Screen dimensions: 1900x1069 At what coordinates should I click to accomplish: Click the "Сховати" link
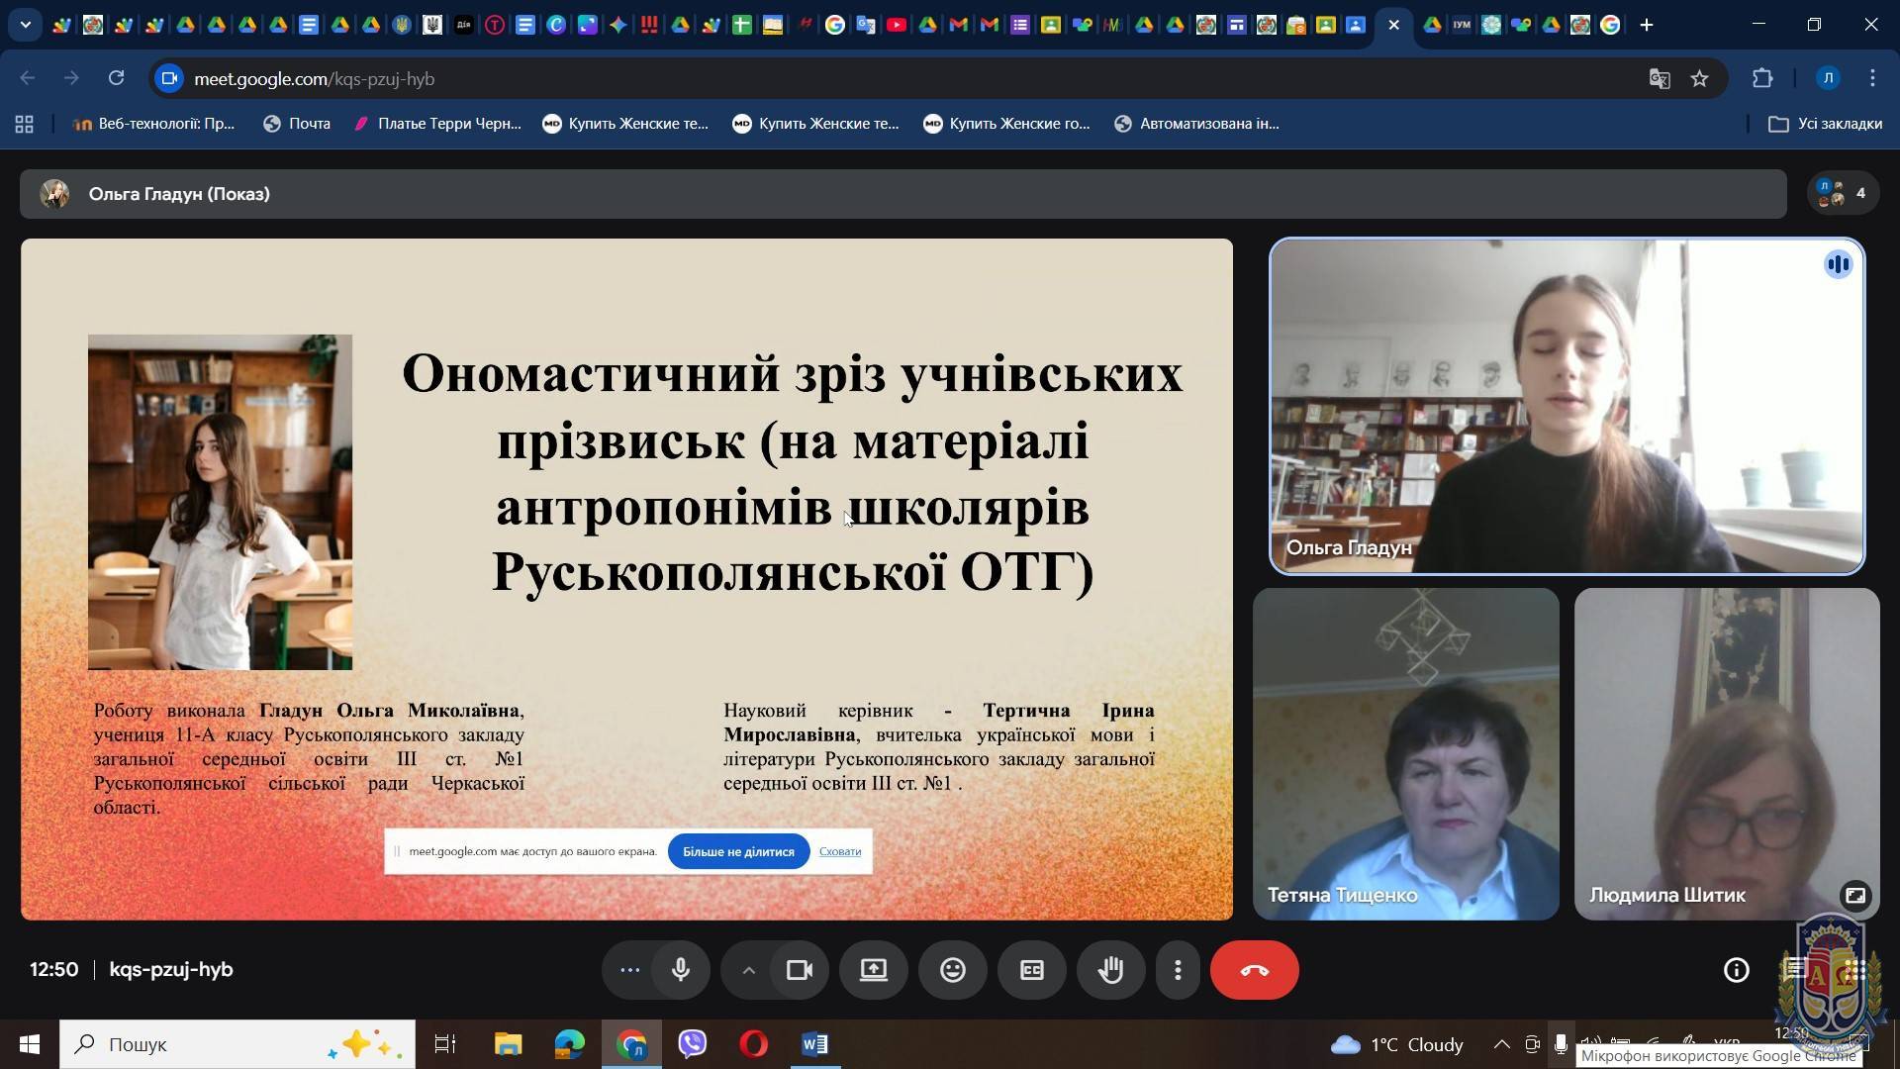click(839, 852)
